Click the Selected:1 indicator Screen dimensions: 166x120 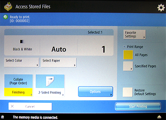(x=95, y=32)
